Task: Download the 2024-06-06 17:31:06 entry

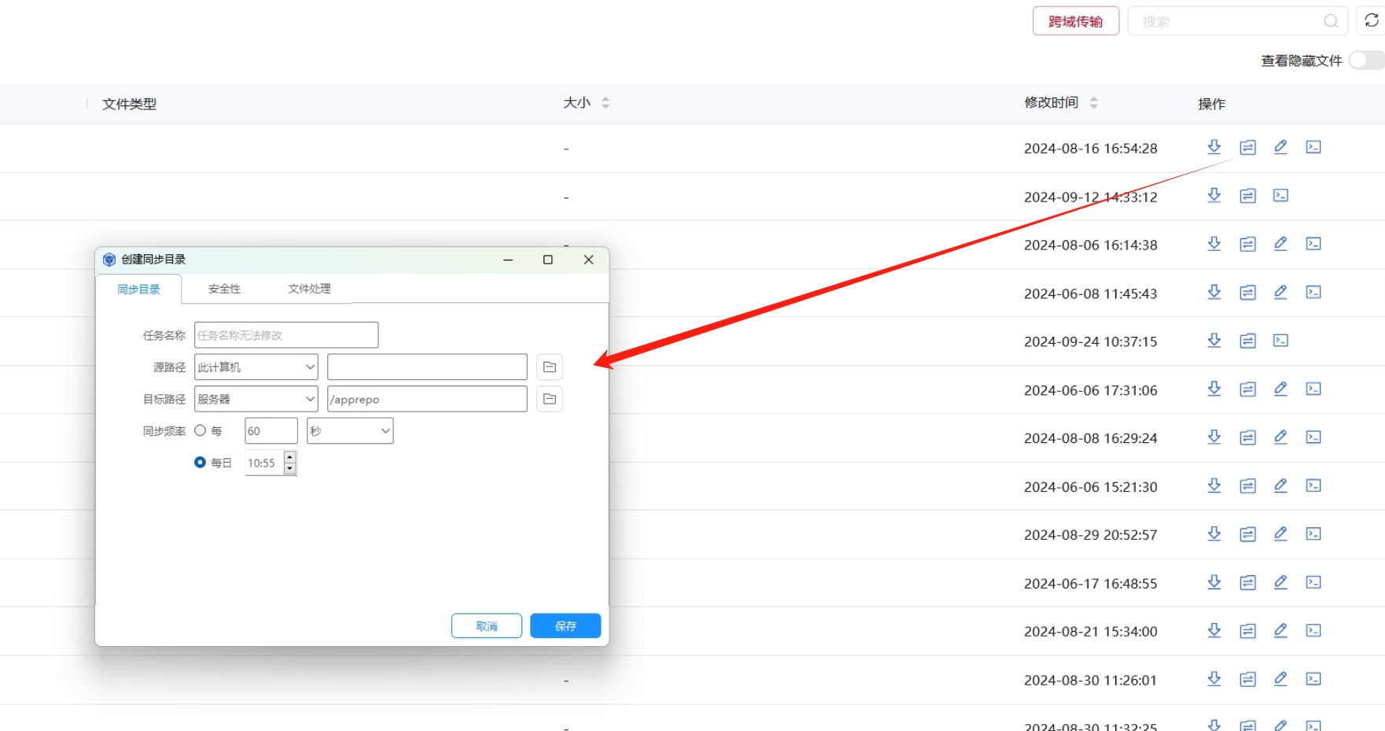Action: [x=1214, y=389]
